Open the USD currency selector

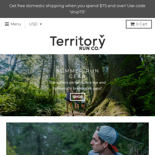[x=35, y=24]
